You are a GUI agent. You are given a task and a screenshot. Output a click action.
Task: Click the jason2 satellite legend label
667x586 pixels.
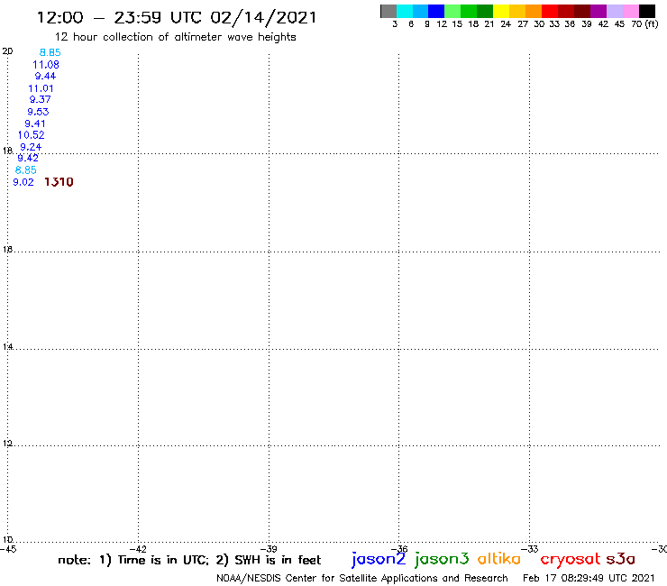379,559
